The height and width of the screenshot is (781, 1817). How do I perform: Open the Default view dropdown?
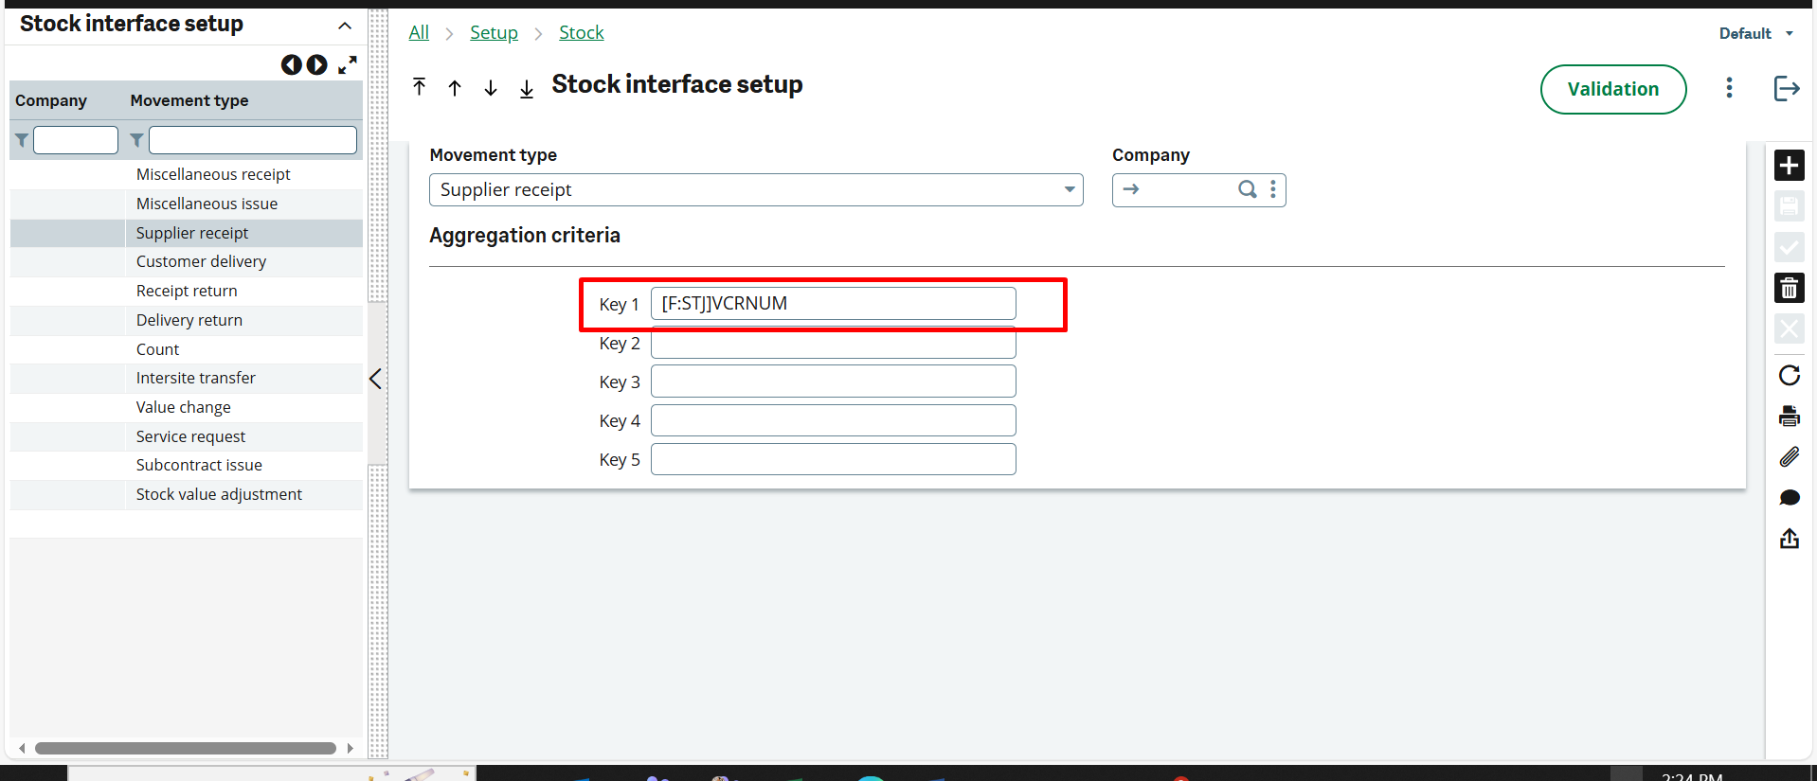click(x=1755, y=33)
